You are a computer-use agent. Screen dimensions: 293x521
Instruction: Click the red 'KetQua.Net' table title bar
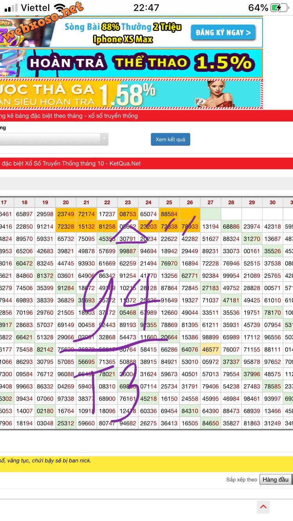tap(146, 164)
